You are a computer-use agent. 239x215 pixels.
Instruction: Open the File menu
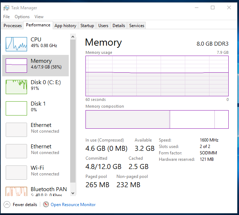(6, 17)
